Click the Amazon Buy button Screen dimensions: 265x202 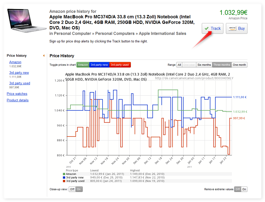(236, 28)
